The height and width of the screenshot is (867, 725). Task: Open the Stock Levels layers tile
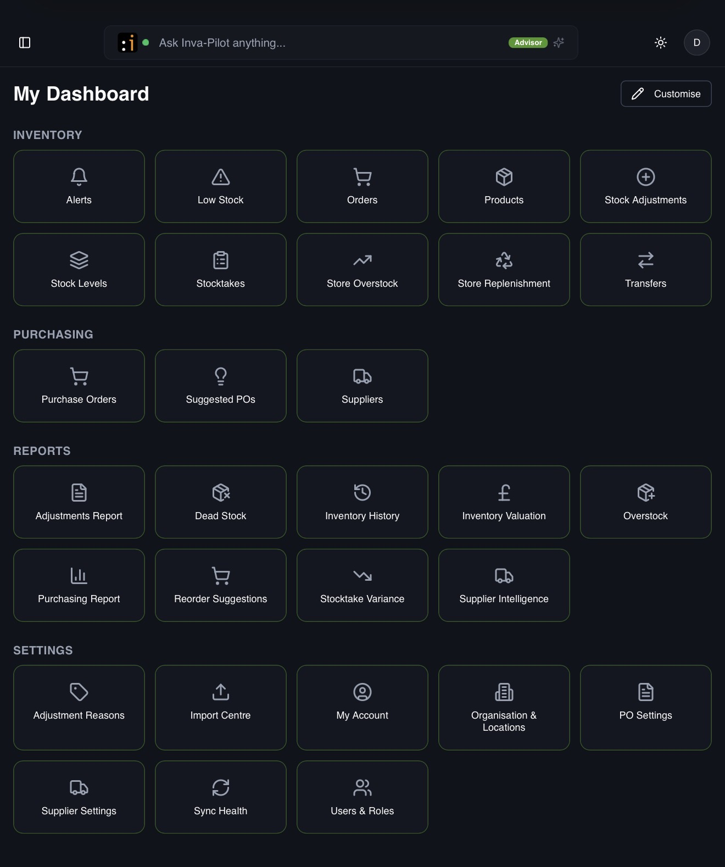click(x=79, y=270)
